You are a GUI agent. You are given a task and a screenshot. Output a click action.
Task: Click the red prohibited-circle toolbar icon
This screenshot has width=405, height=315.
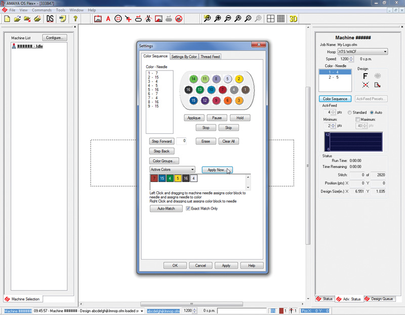click(x=179, y=19)
